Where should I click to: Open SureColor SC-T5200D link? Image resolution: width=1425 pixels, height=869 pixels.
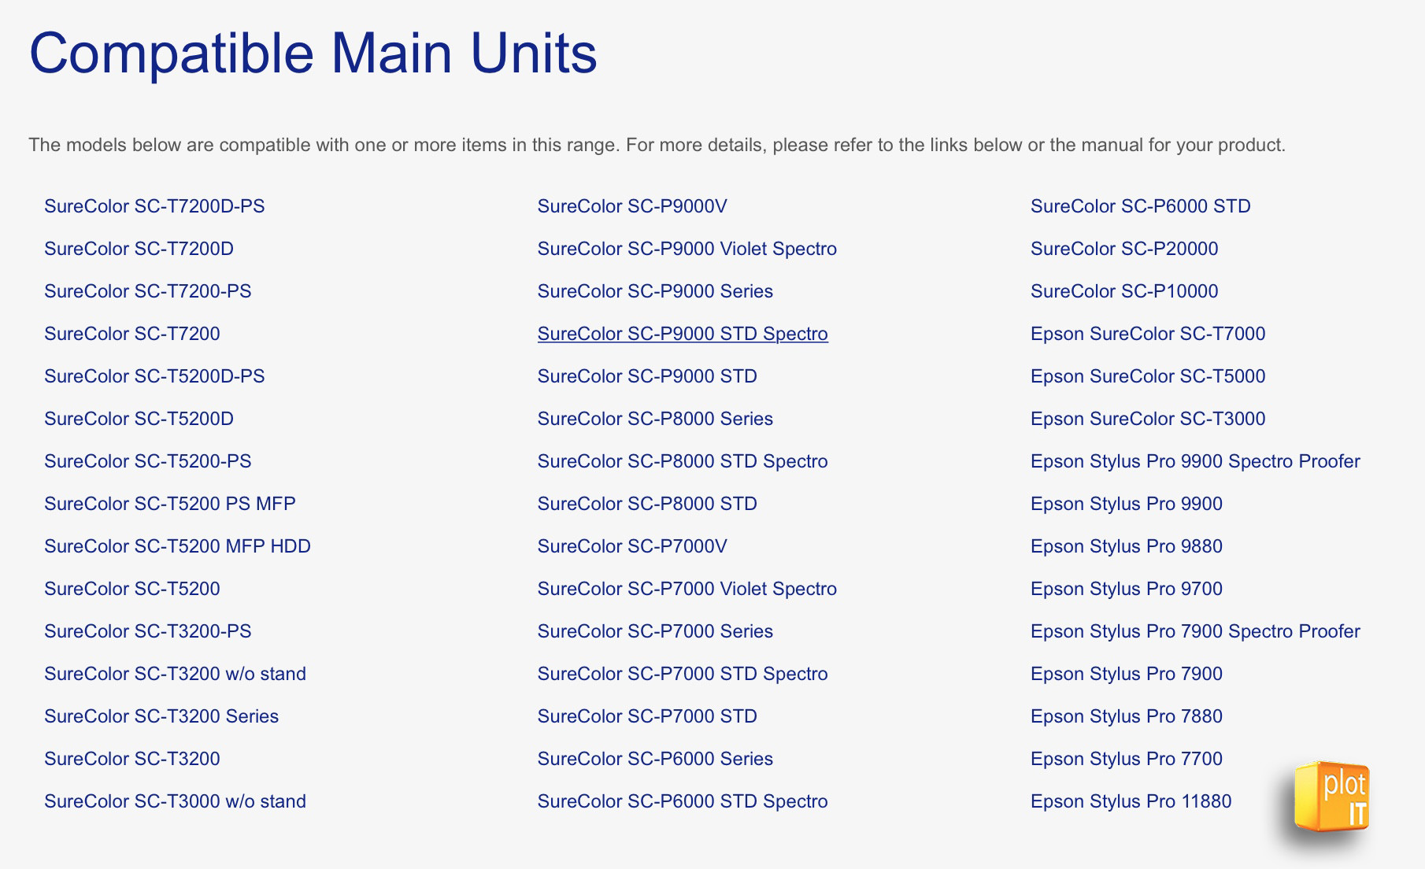click(x=139, y=419)
